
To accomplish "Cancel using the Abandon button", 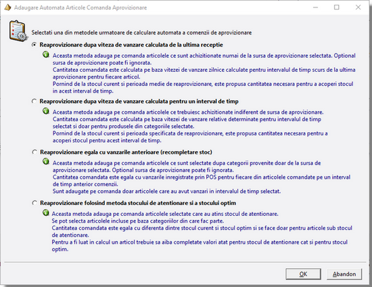I will [344, 274].
